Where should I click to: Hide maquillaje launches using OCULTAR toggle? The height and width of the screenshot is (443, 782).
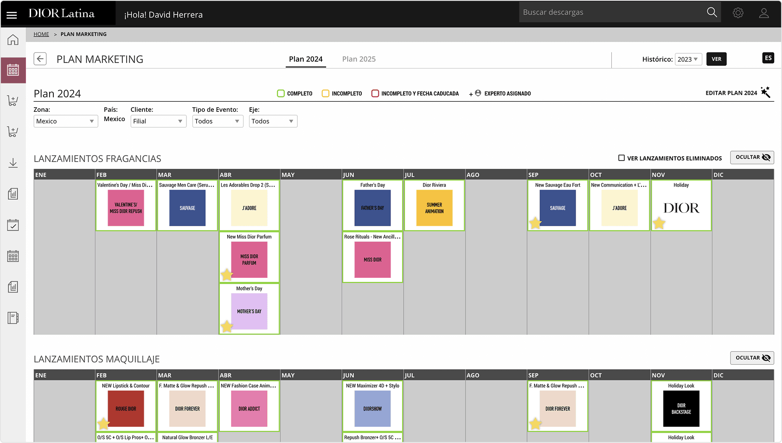coord(752,358)
